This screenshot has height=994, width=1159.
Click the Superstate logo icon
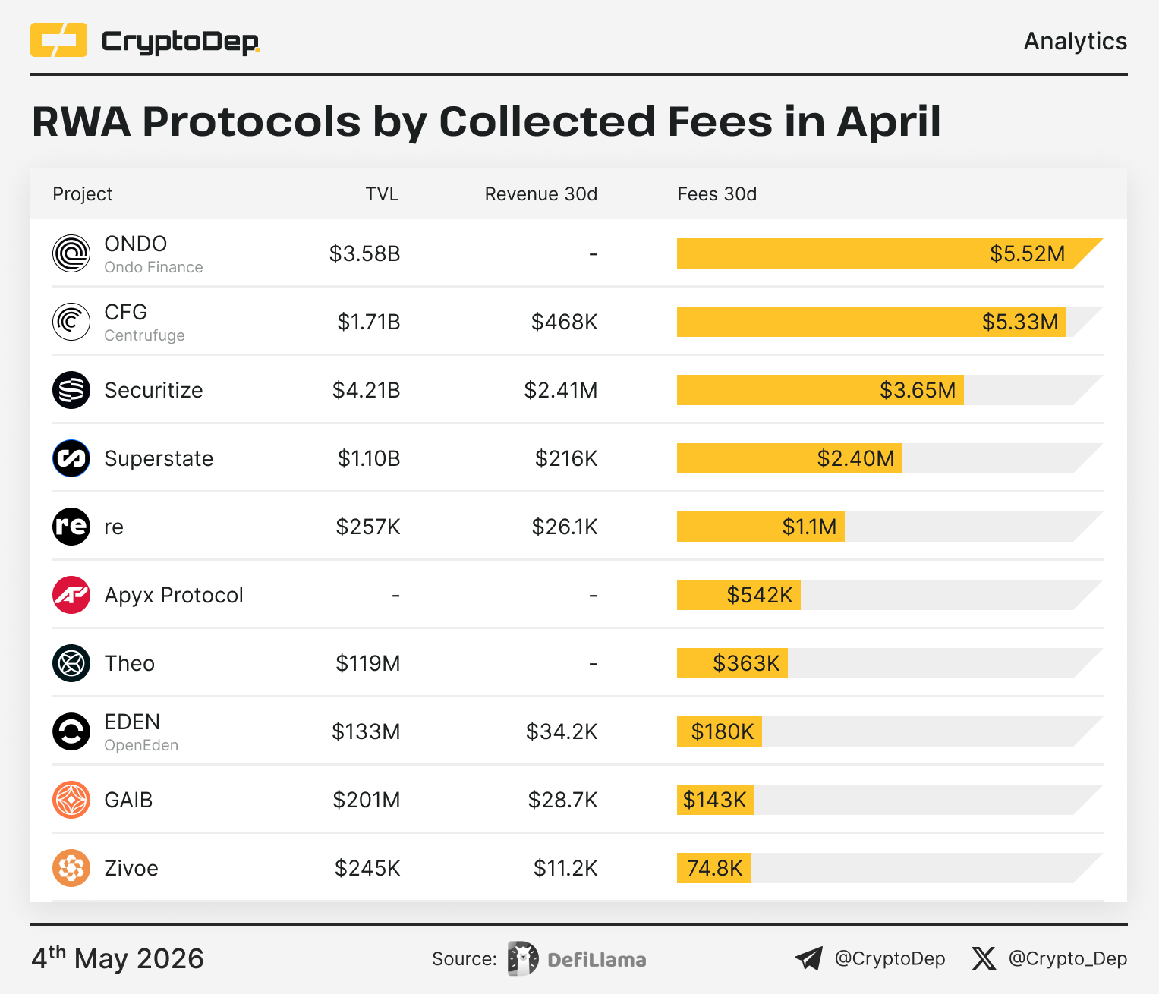[x=71, y=458]
